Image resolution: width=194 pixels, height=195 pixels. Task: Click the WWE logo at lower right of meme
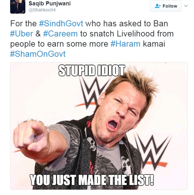point(153,151)
